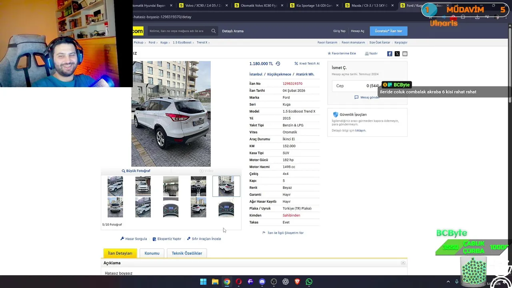Open the Size Özel İlanlar link

pyautogui.click(x=380, y=42)
